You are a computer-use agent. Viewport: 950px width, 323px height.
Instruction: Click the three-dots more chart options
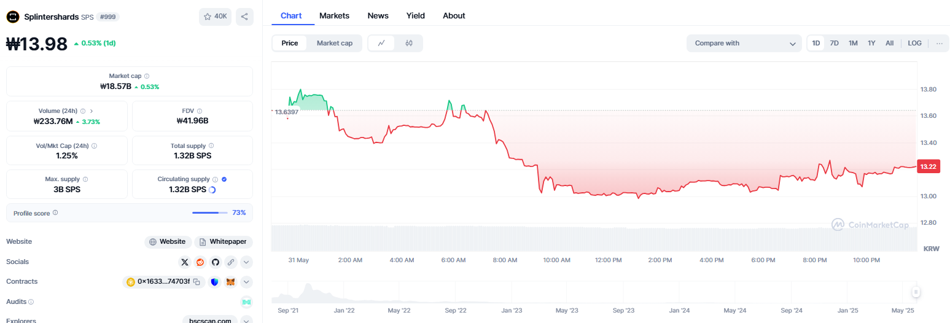[939, 43]
